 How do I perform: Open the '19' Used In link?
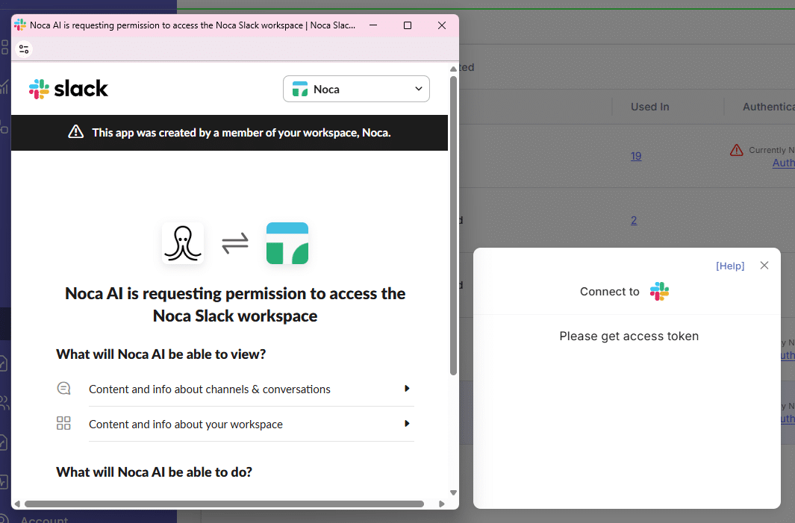pos(636,156)
